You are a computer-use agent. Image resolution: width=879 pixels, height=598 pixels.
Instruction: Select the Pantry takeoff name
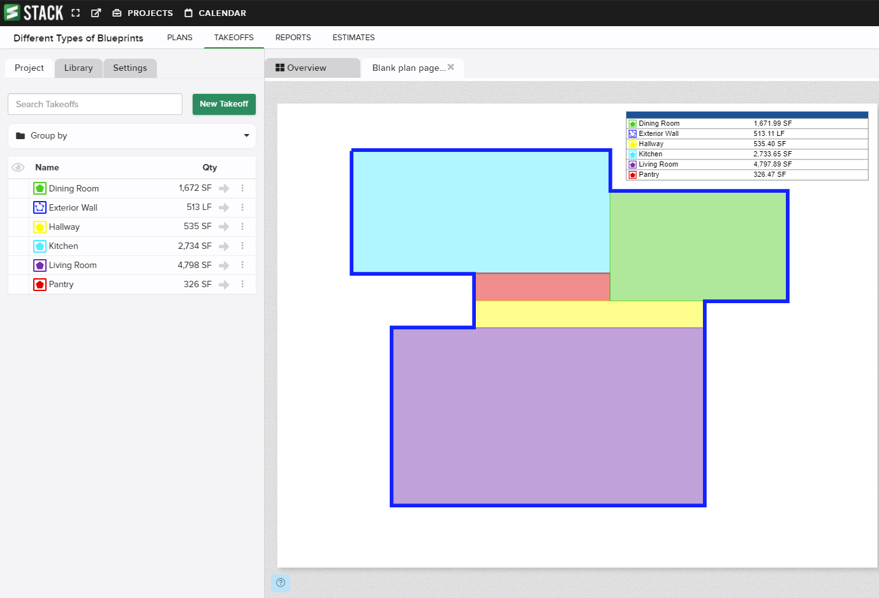(x=61, y=284)
